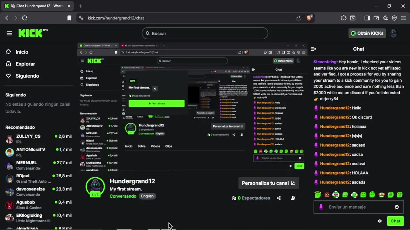Viewport: 410px width, 230px height.
Task: Open a new browser tab with plus
Action: coord(80,6)
